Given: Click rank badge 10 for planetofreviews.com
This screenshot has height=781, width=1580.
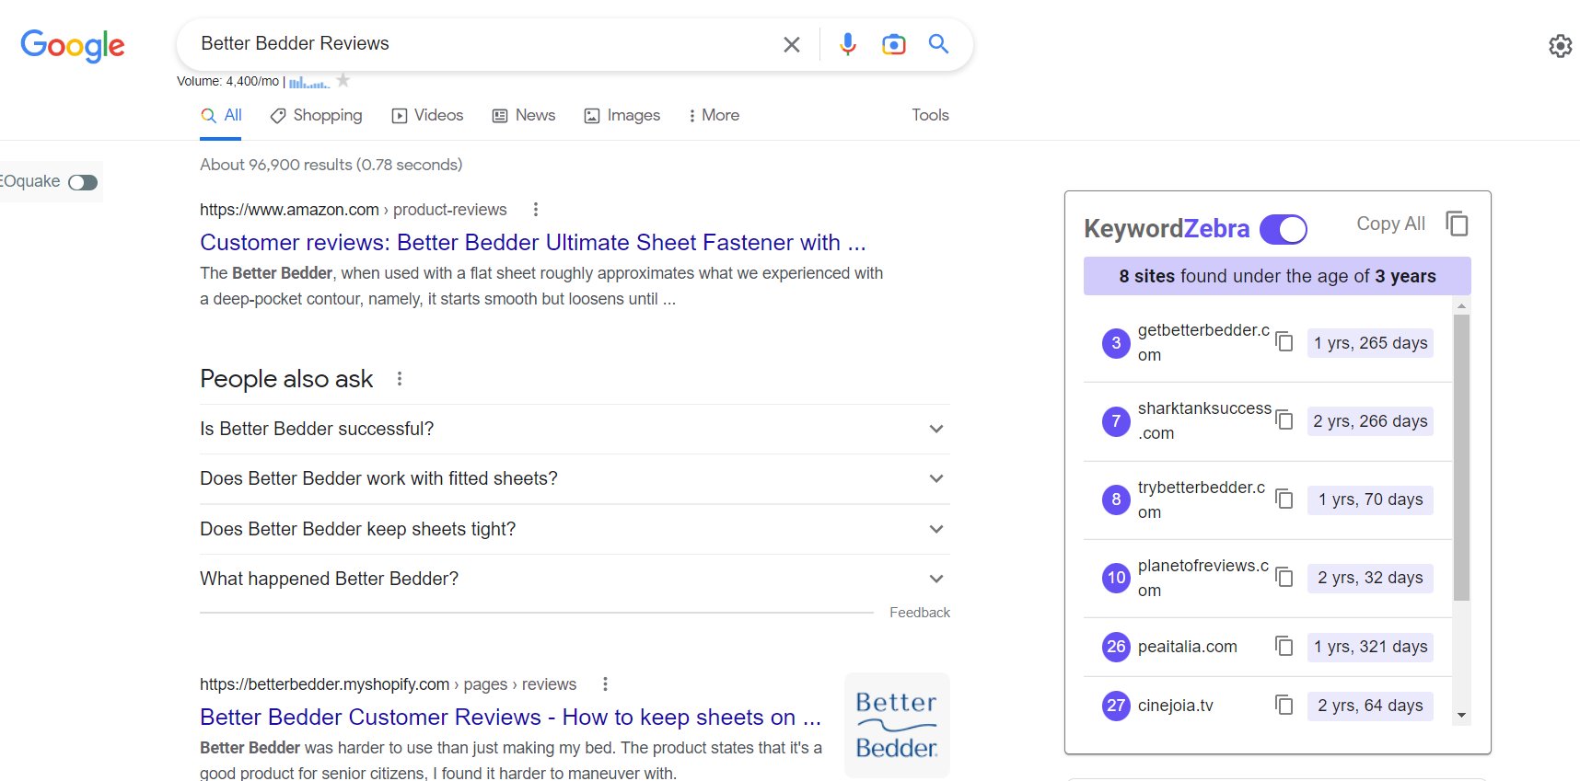Looking at the screenshot, I should [x=1116, y=578].
